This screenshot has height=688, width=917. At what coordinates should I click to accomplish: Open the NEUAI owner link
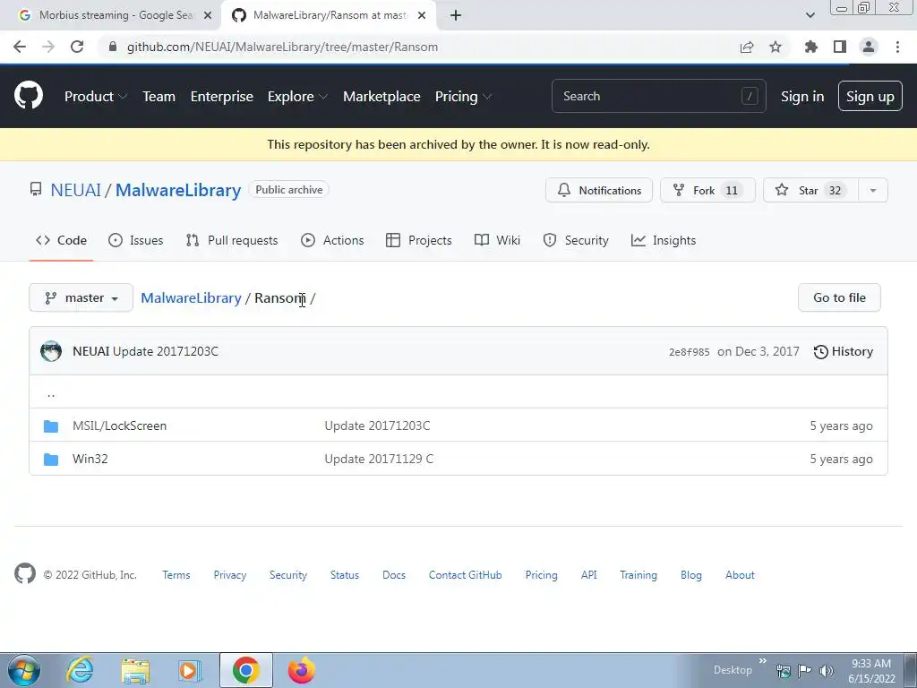tap(75, 190)
